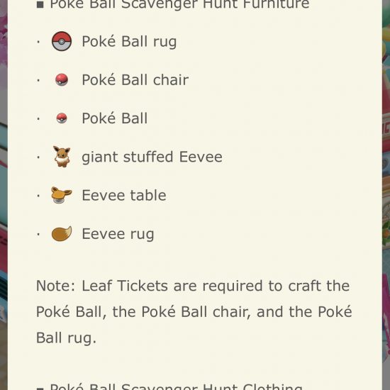This screenshot has width=390, height=390.
Task: Click the bullet dot beside Eevee rug
Action: [x=38, y=234]
